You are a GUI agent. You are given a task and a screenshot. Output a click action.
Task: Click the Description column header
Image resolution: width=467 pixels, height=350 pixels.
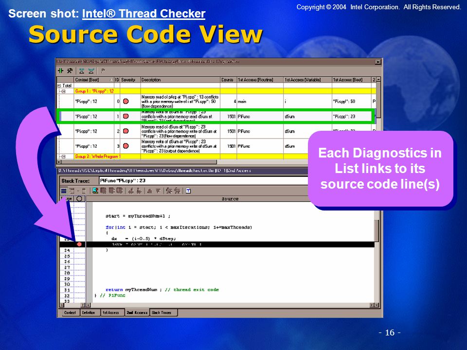click(x=180, y=80)
